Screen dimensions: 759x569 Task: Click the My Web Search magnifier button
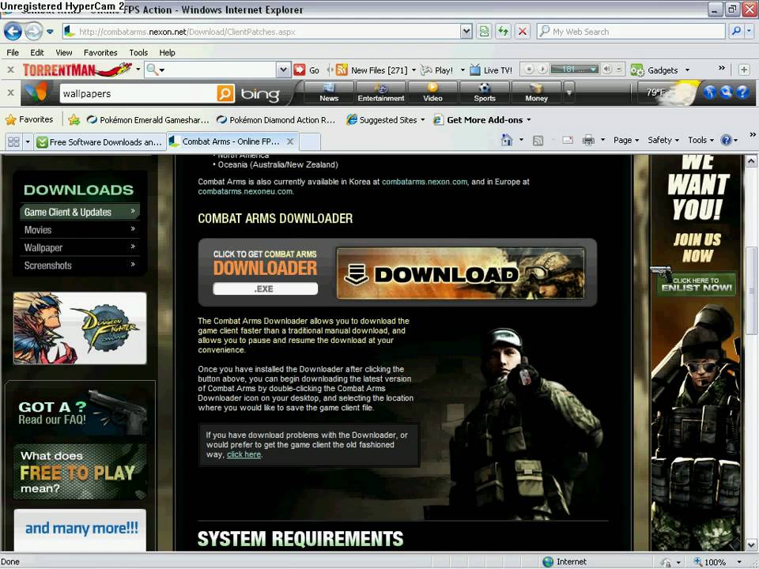[x=736, y=32]
